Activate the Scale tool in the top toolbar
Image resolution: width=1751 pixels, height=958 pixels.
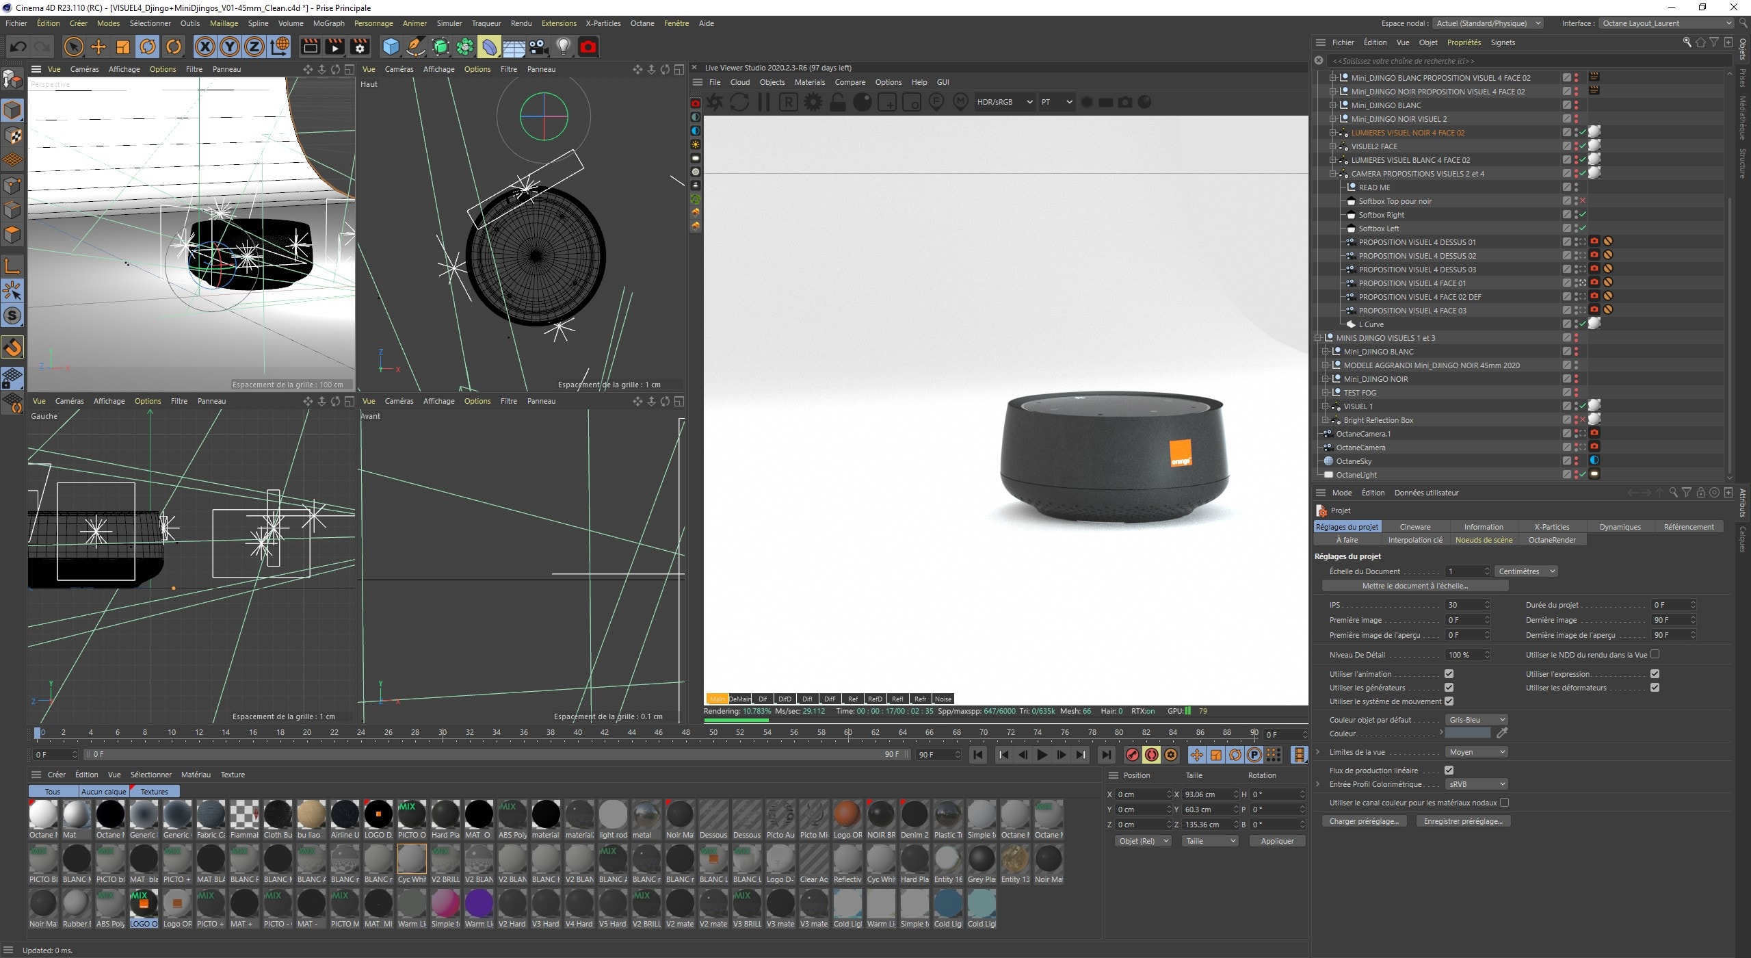(x=123, y=47)
